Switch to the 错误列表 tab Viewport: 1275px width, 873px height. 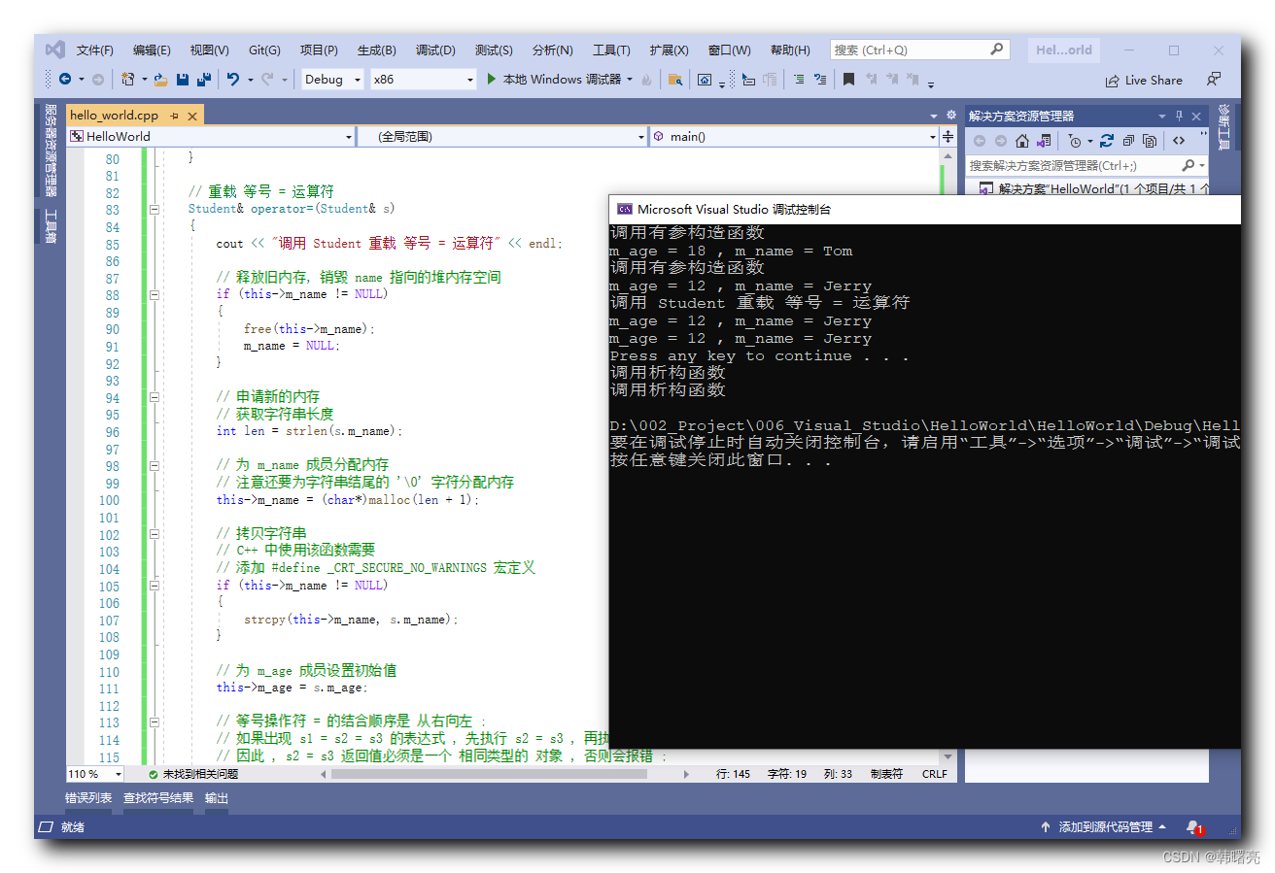tap(88, 798)
